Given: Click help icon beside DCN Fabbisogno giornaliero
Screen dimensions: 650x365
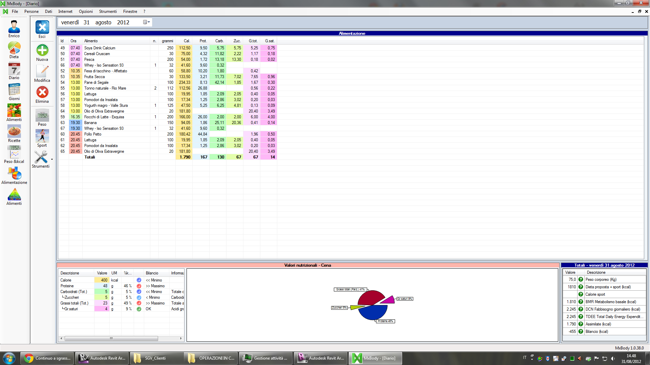Looking at the screenshot, I should click(581, 309).
